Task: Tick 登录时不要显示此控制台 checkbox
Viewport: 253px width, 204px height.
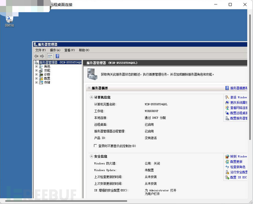Action: click(x=95, y=146)
